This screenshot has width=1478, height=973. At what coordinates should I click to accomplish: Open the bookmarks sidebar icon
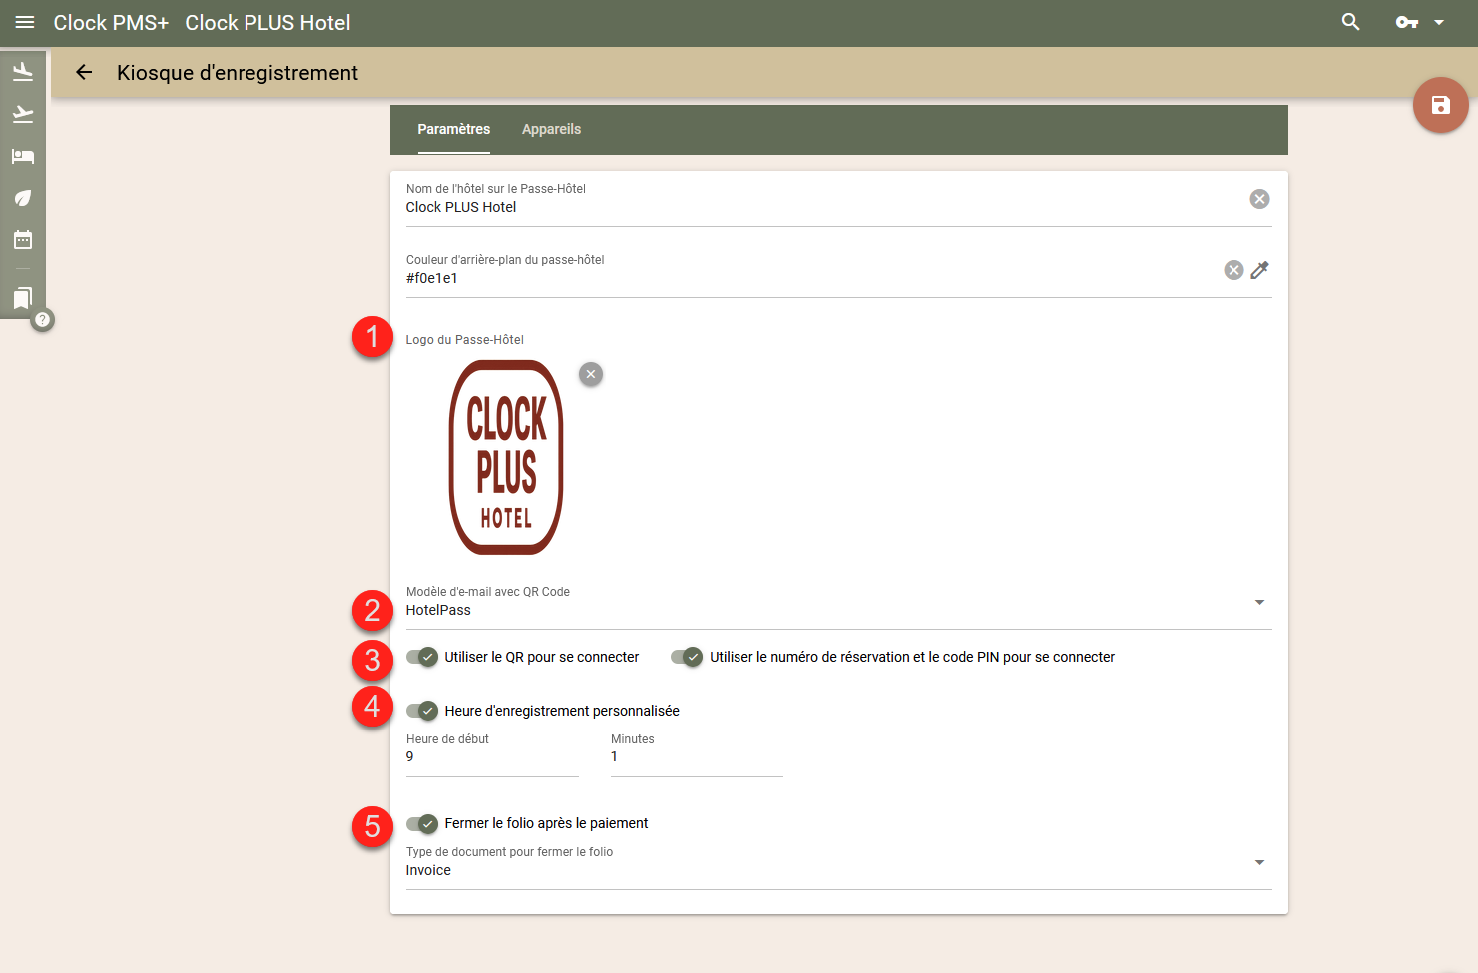point(23,297)
